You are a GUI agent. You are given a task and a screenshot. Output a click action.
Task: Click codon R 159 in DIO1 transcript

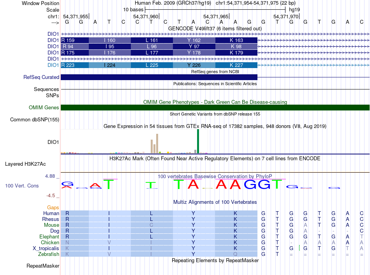(x=75, y=40)
